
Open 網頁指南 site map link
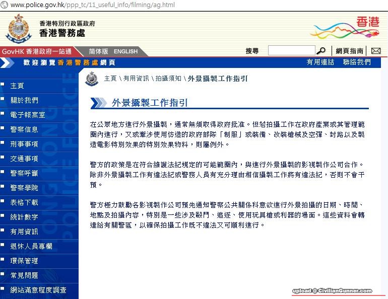coord(349,51)
